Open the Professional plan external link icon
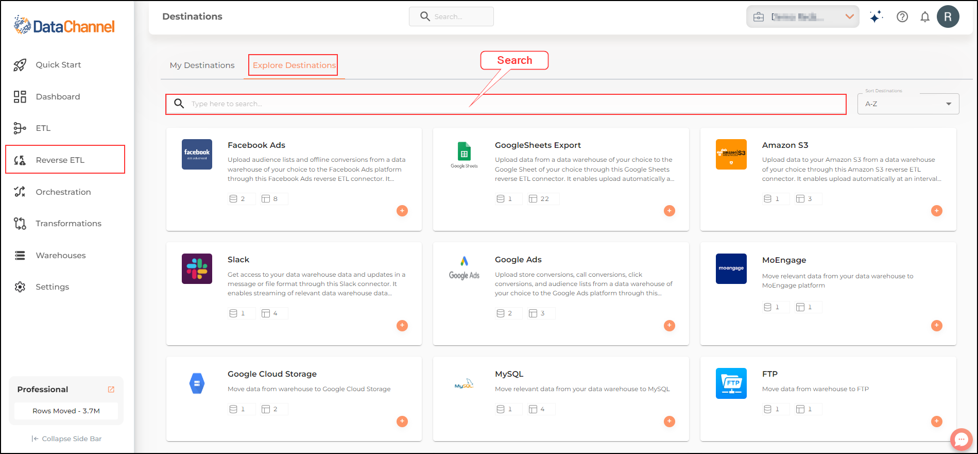 pos(111,390)
